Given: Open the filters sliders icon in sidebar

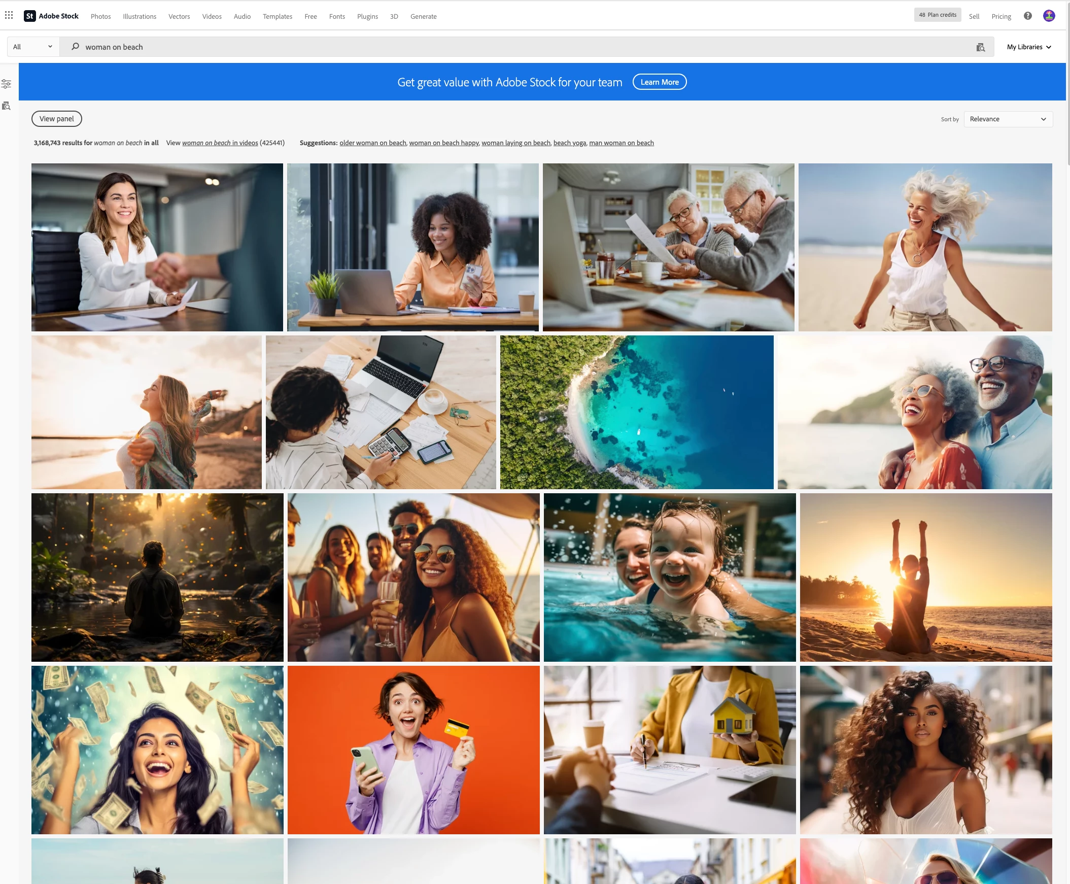Looking at the screenshot, I should 6,84.
